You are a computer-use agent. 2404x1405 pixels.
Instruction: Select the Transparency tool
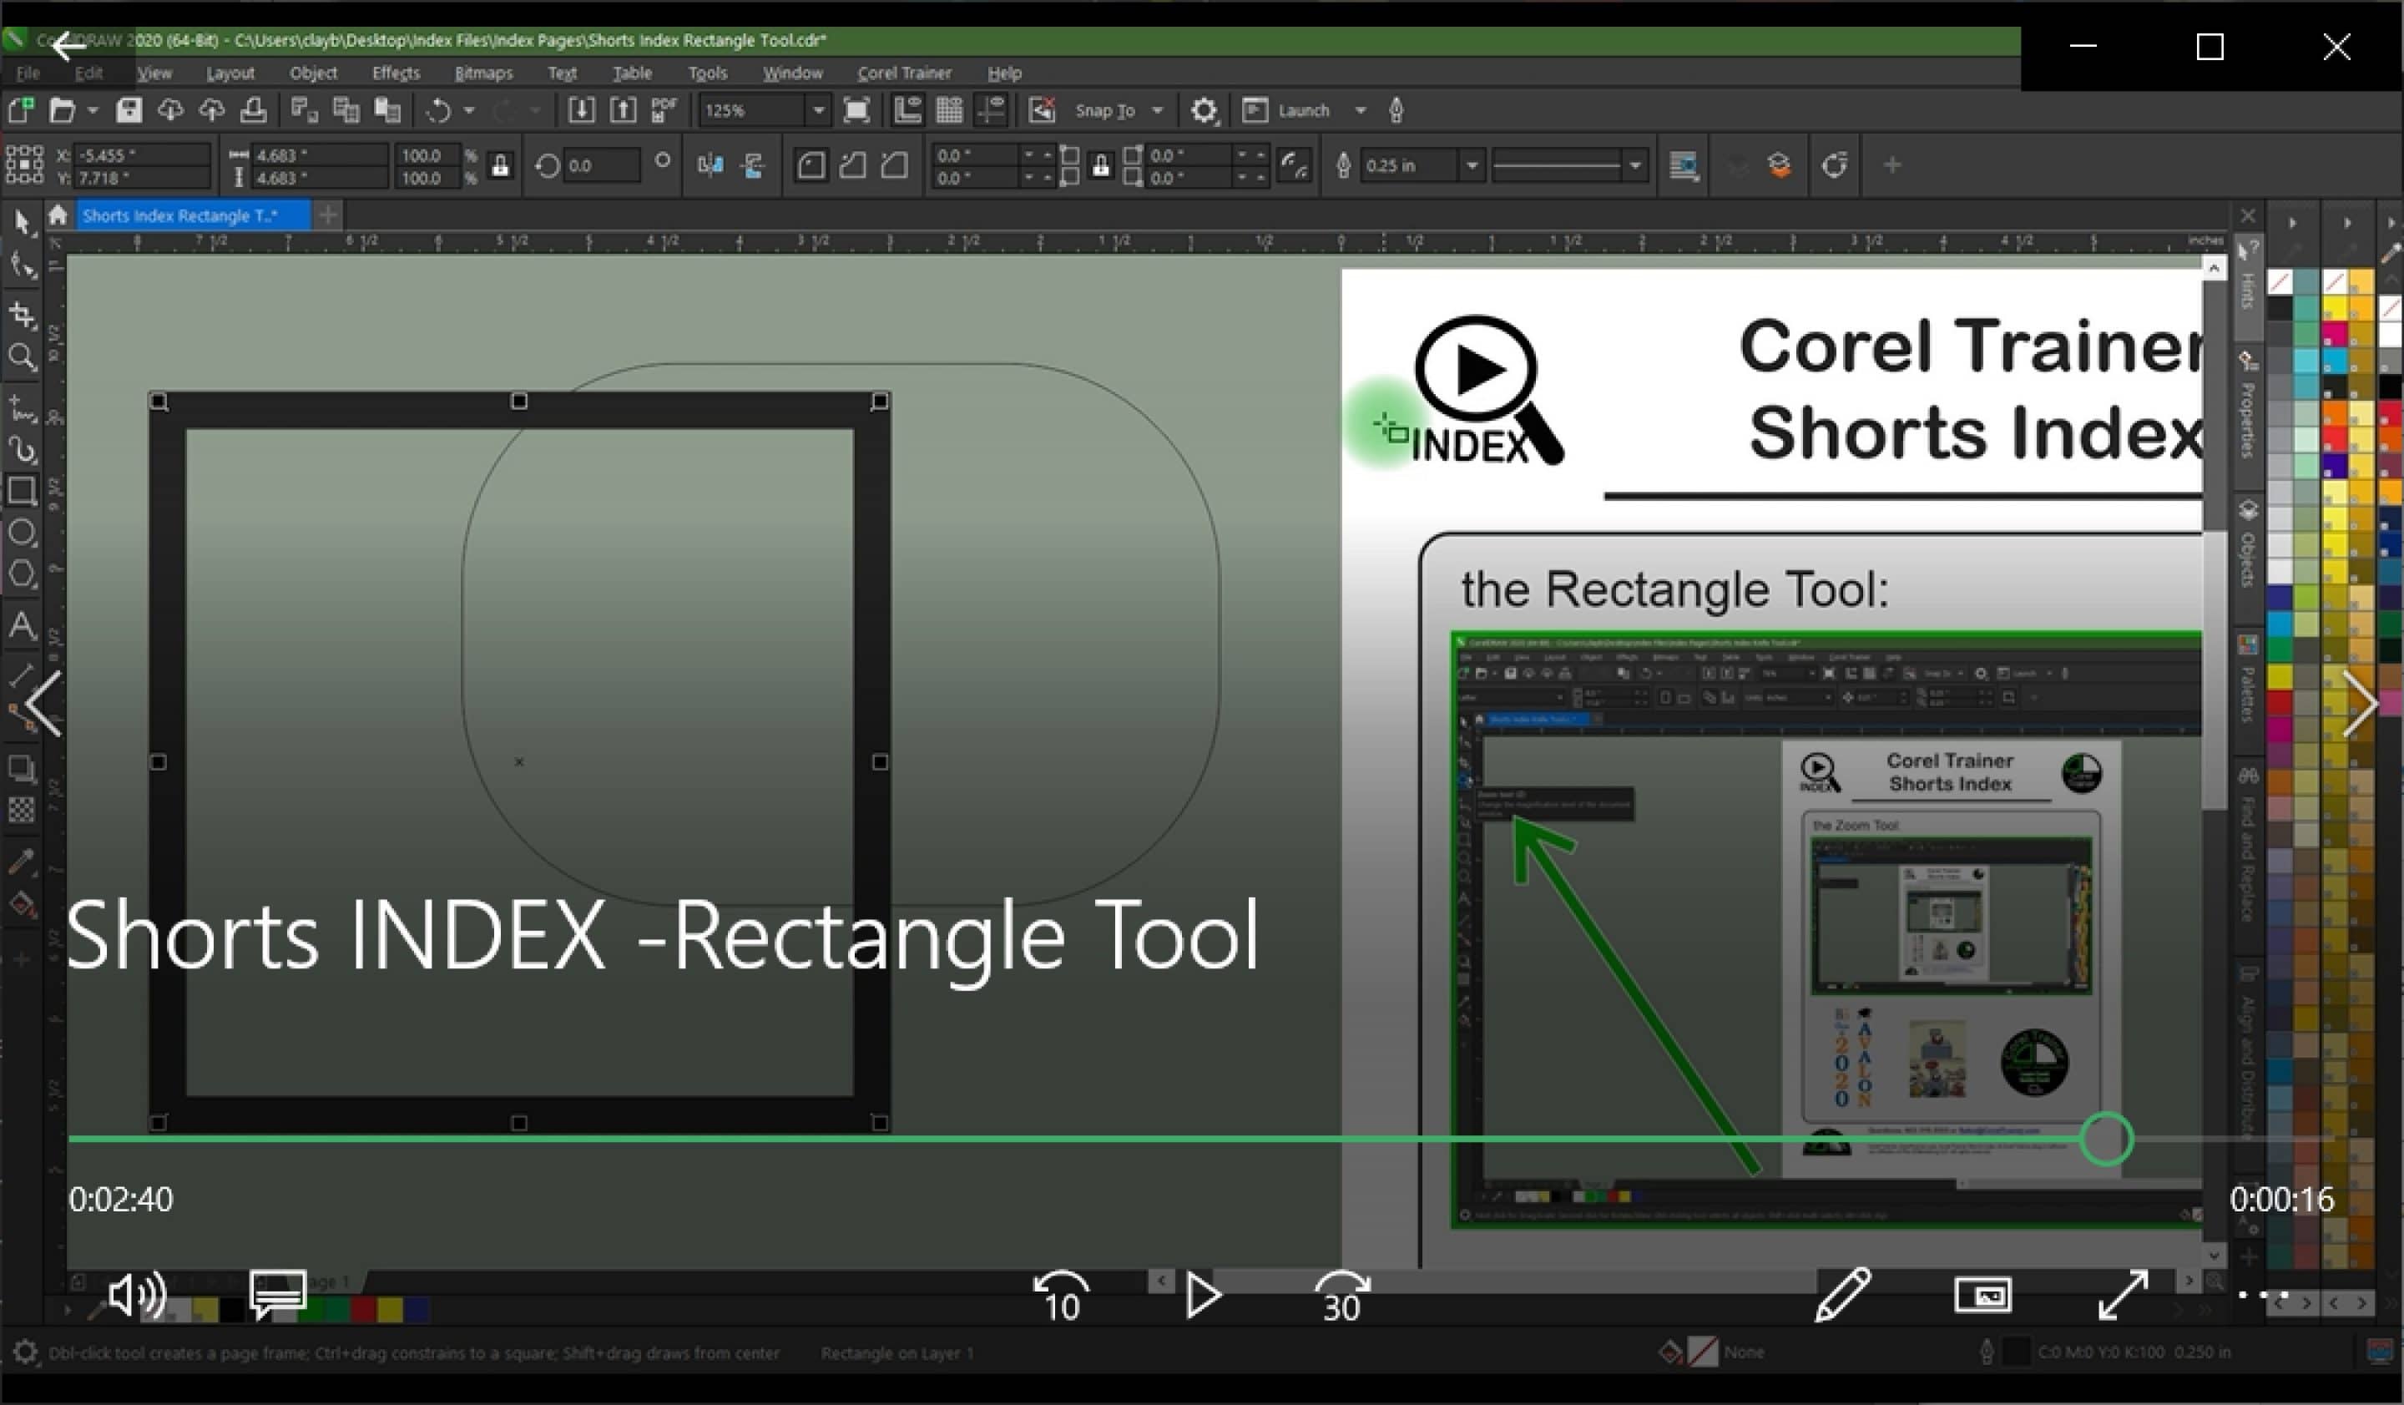point(22,811)
